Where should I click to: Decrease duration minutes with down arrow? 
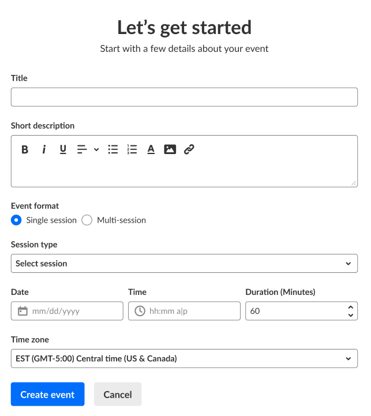coord(350,315)
